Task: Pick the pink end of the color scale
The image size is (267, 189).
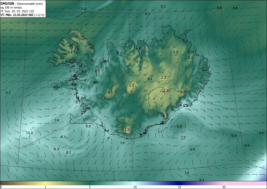Action: coord(245,183)
